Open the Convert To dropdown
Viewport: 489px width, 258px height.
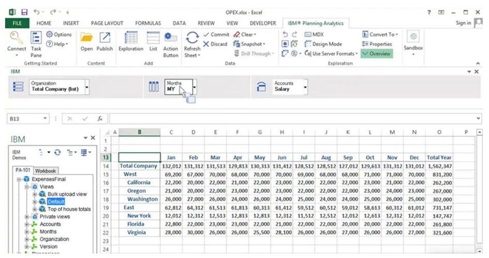[380, 34]
